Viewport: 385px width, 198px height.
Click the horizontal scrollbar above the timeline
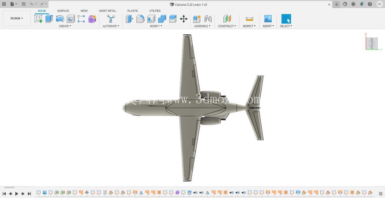point(9,187)
